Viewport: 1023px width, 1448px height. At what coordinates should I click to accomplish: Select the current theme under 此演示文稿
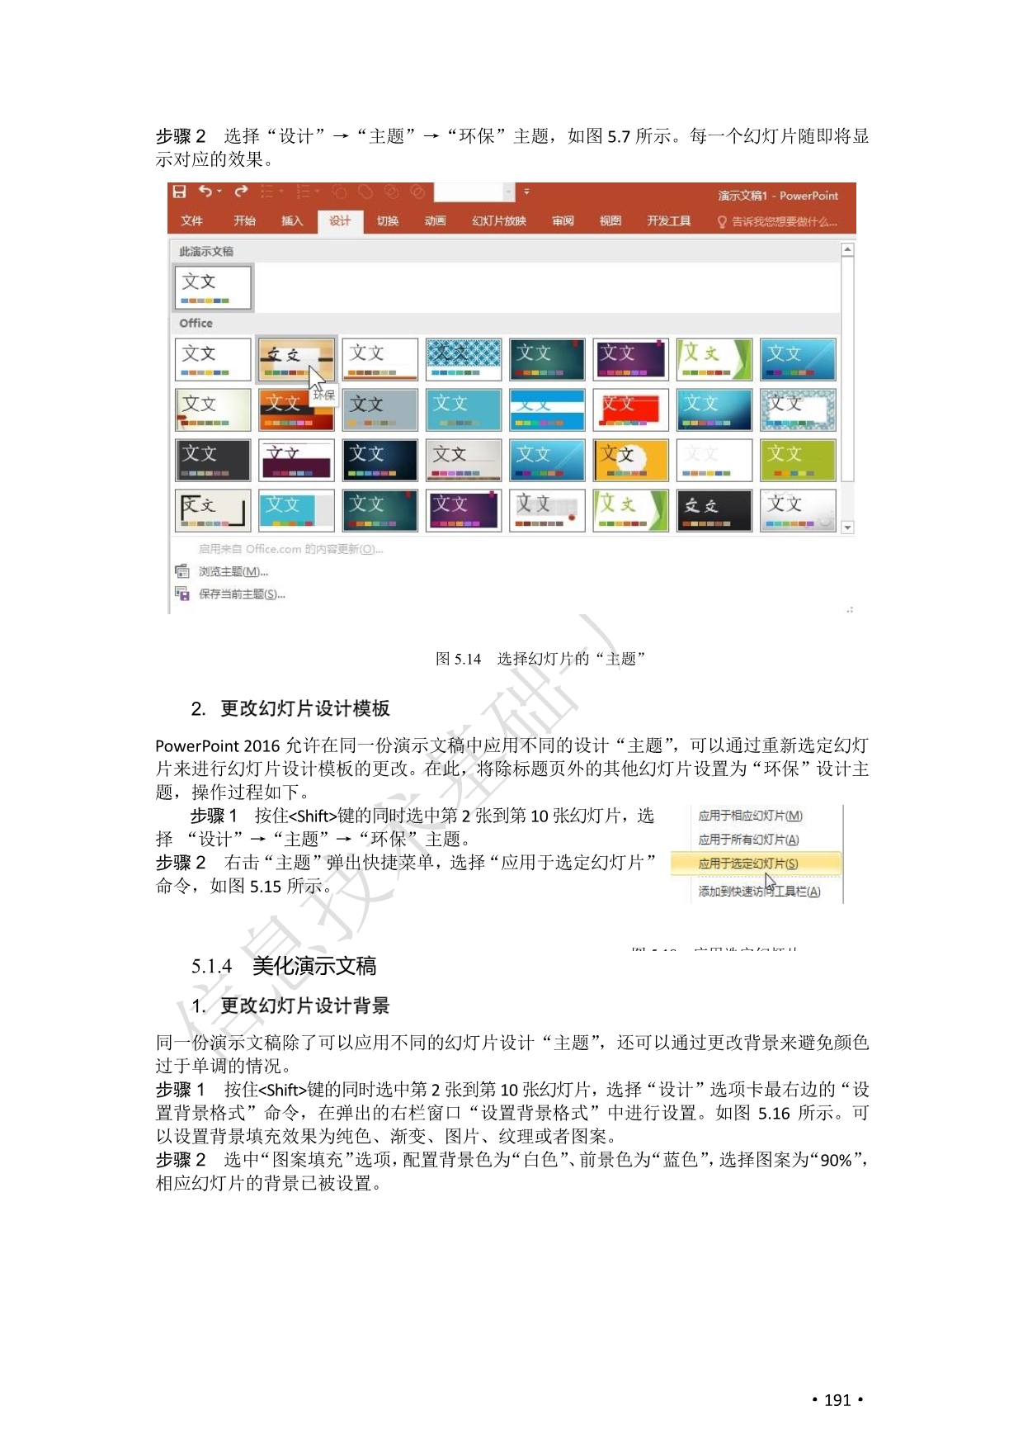[x=213, y=286]
